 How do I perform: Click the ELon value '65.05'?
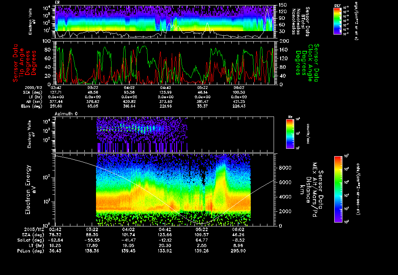93,106
